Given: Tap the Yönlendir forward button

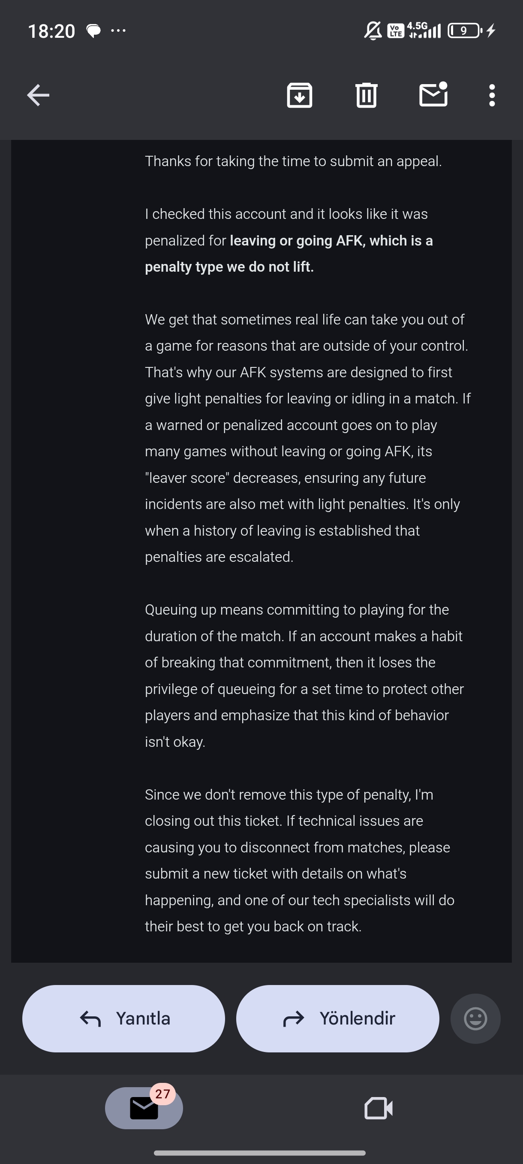Looking at the screenshot, I should click(337, 1018).
